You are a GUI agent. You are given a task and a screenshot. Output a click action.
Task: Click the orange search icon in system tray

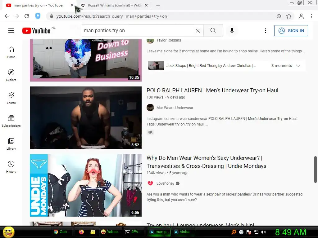pyautogui.click(x=234, y=232)
